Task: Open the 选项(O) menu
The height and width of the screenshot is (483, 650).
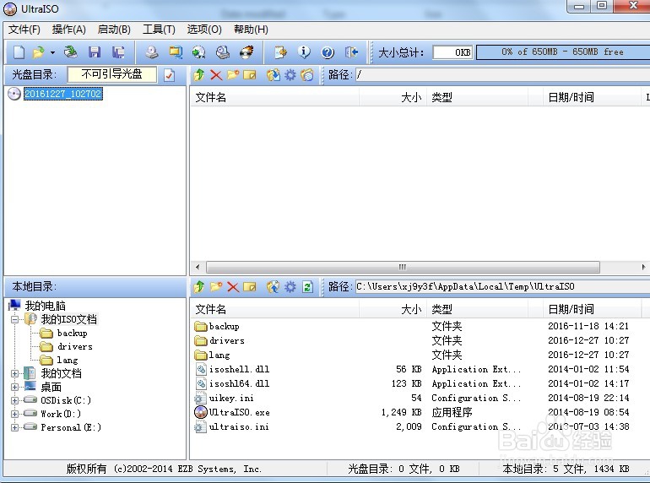Action: click(x=204, y=30)
